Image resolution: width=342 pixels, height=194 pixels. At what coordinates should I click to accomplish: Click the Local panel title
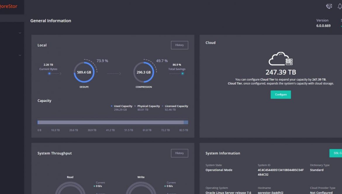(42, 45)
